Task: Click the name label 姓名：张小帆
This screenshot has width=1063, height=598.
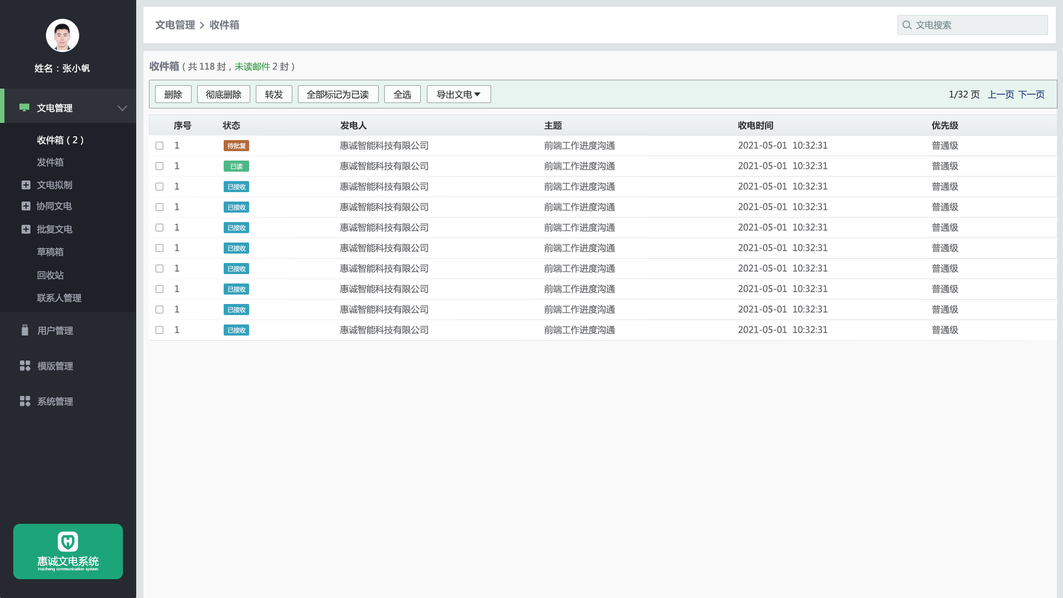Action: 62,68
